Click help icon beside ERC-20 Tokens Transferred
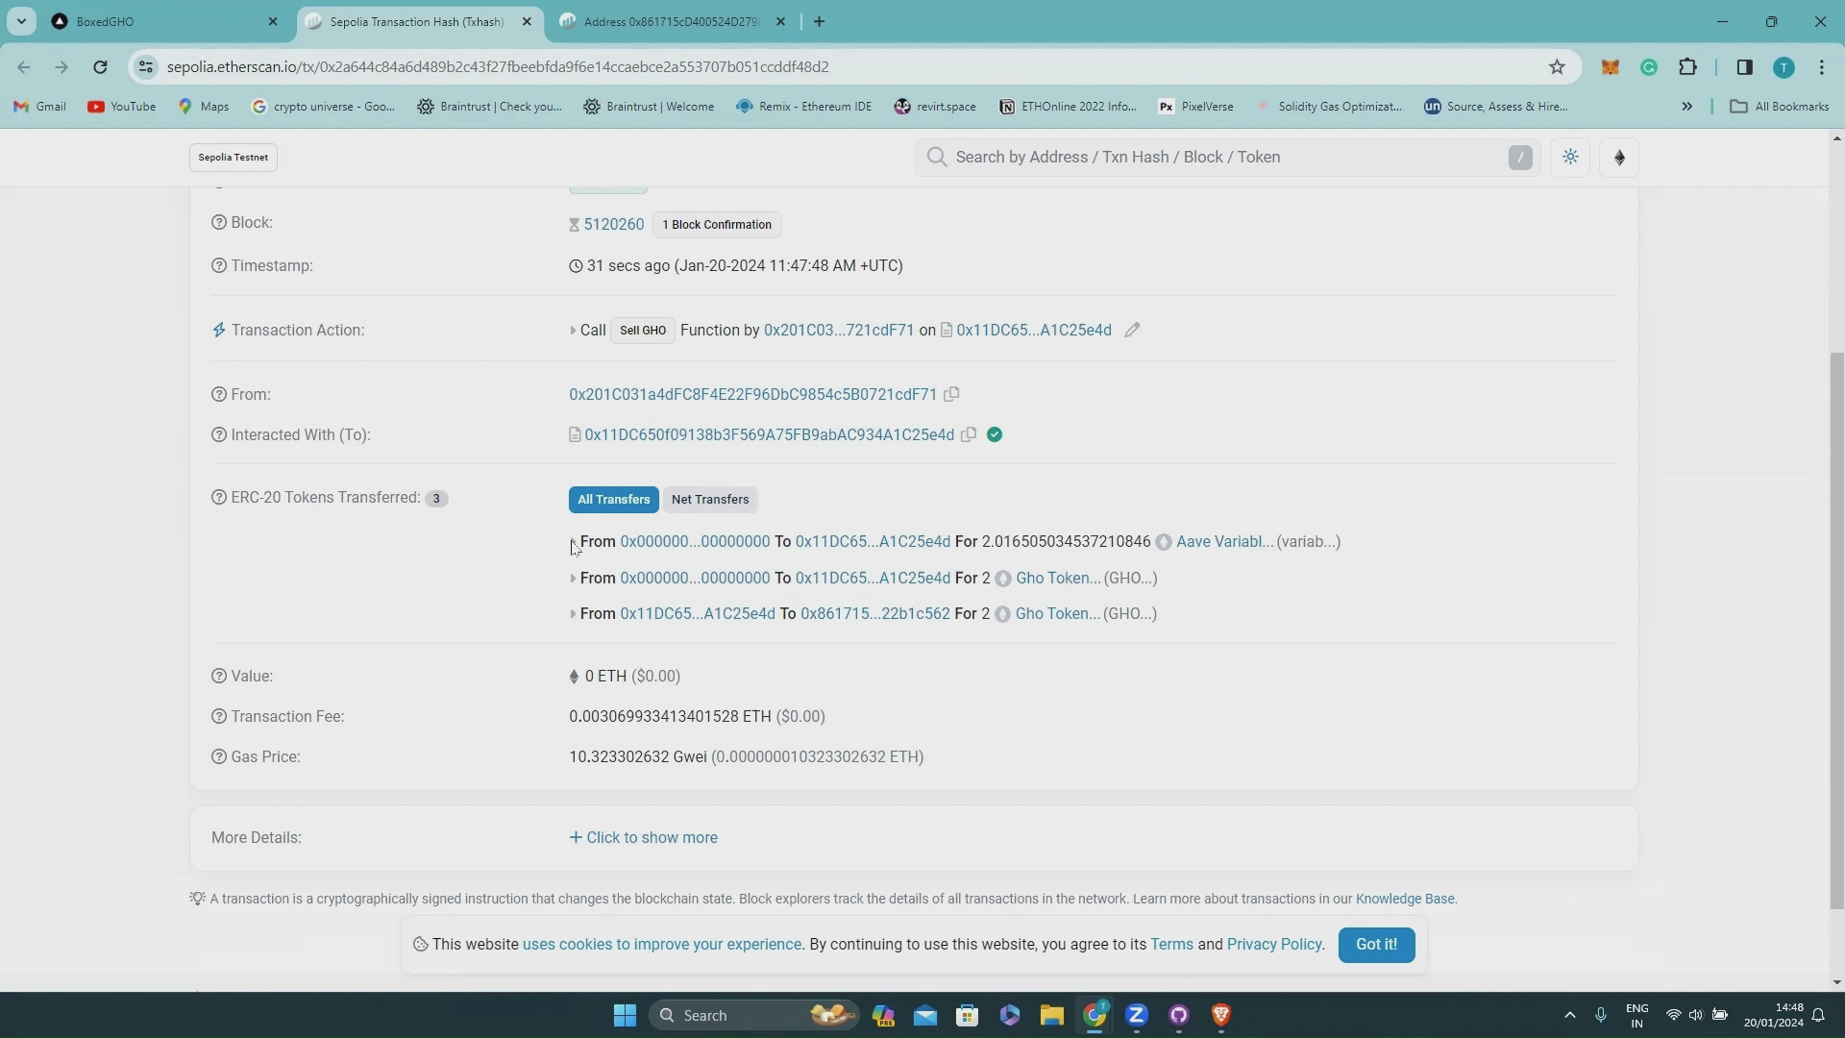Image resolution: width=1845 pixels, height=1038 pixels. tap(219, 498)
